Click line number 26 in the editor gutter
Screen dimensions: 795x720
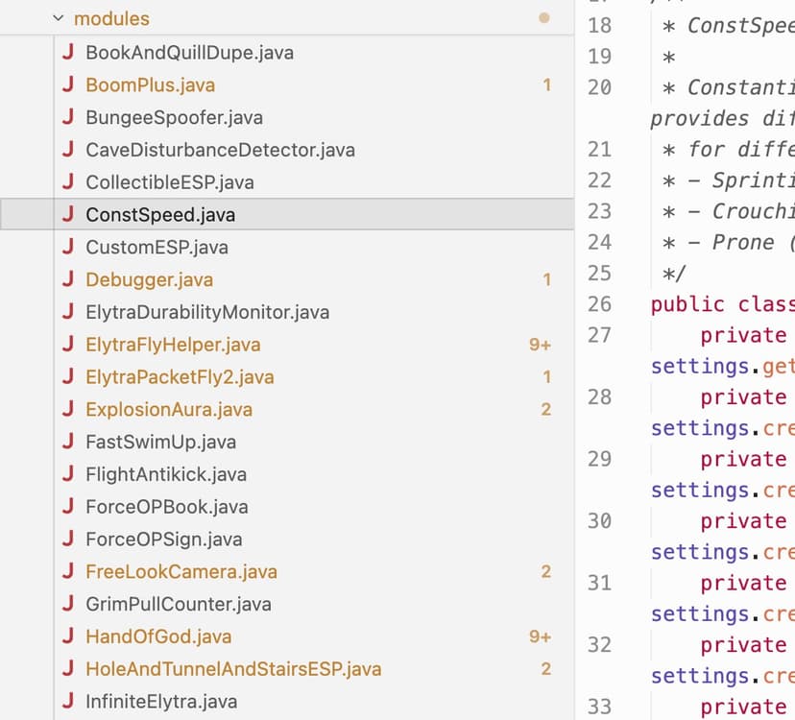[x=599, y=304]
